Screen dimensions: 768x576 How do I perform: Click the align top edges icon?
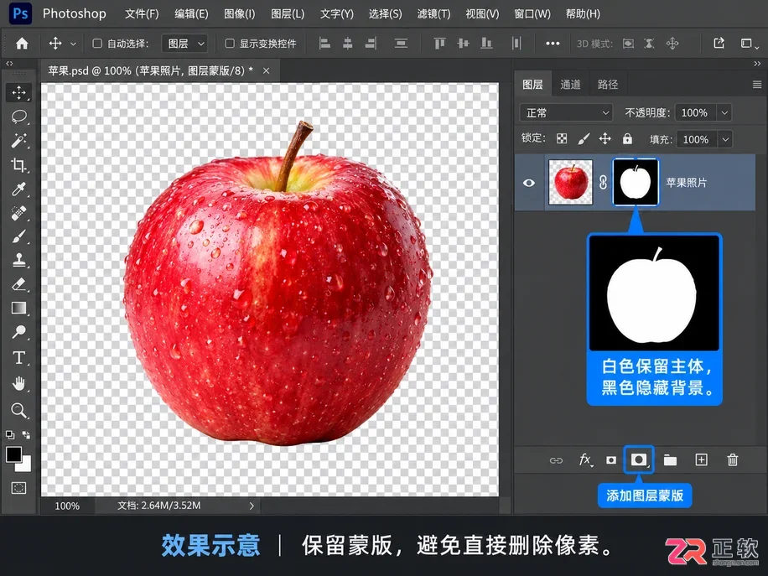[x=439, y=44]
